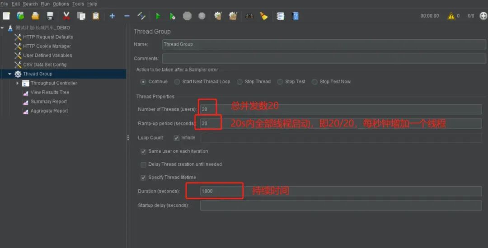Select Aggregate Report listener
488x248 pixels.
click(49, 111)
